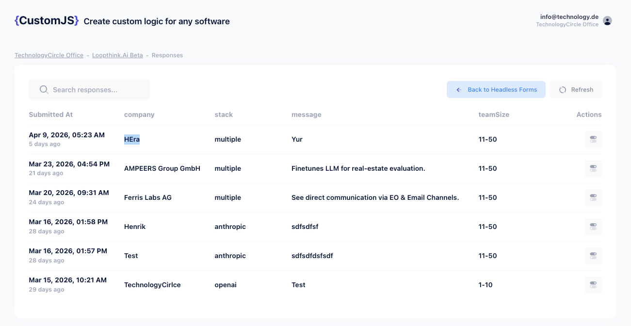The height and width of the screenshot is (326, 631).
Task: Open the profile avatar icon top right
Action: pyautogui.click(x=607, y=20)
